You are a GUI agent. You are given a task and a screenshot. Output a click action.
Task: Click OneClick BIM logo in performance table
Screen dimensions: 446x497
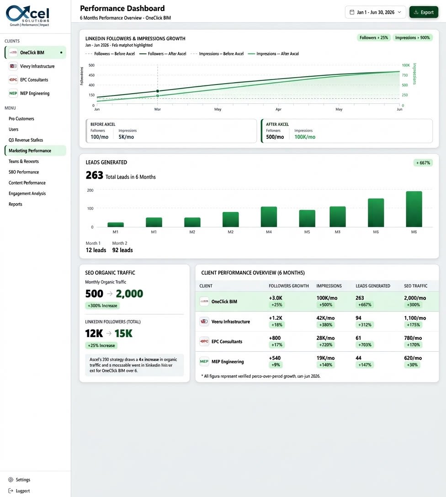[204, 301]
